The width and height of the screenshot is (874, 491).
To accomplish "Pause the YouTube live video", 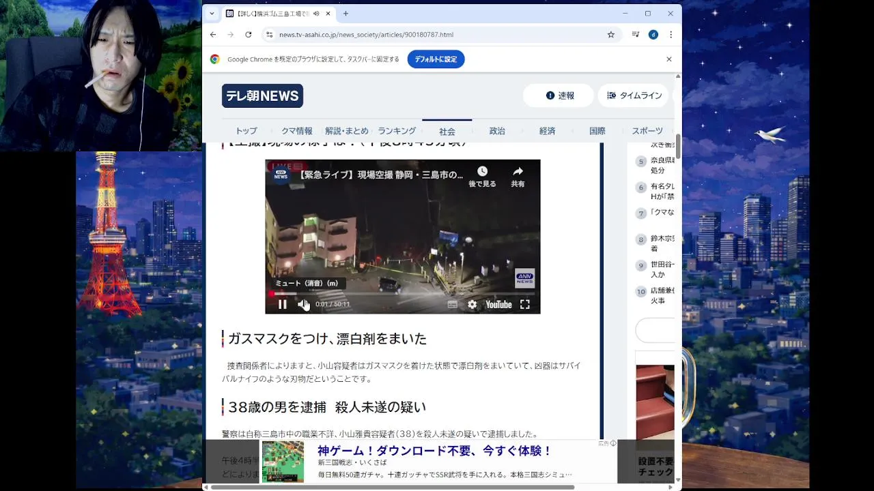I will pyautogui.click(x=283, y=305).
